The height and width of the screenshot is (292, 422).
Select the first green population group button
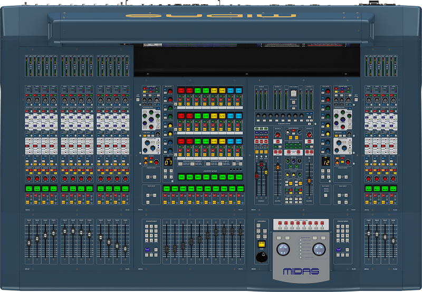181,177
